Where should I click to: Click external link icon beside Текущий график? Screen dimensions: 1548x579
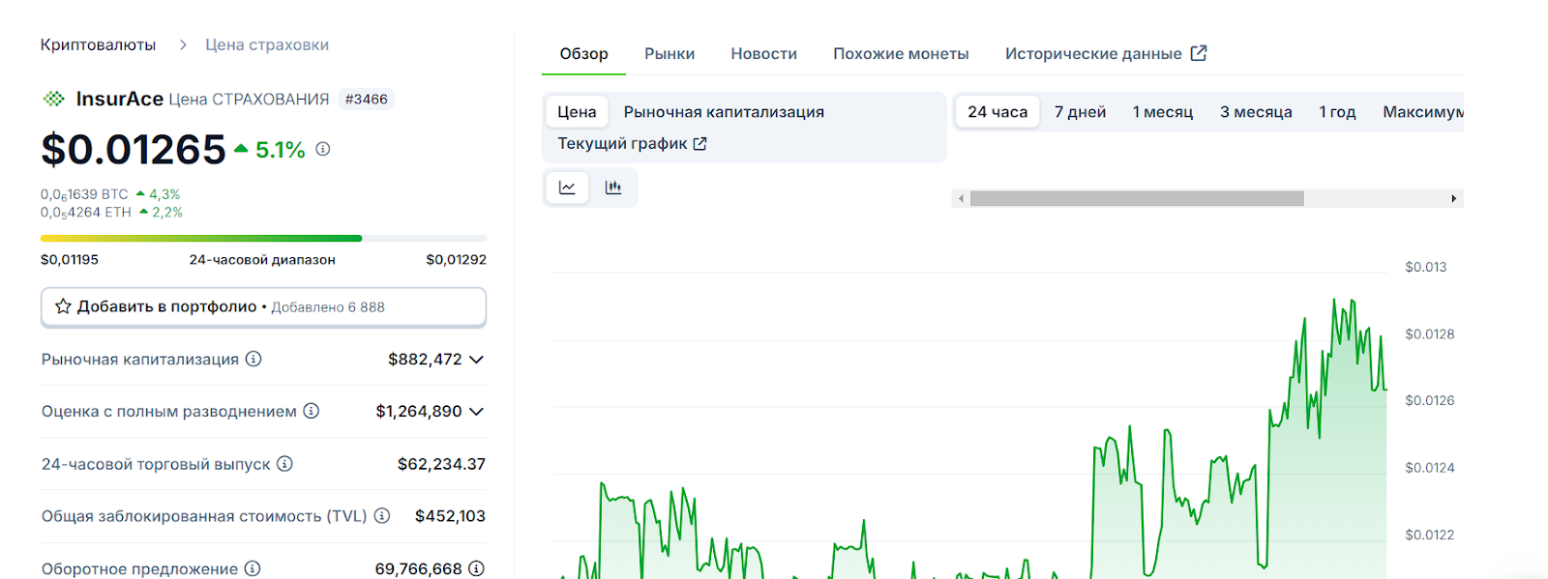point(700,143)
